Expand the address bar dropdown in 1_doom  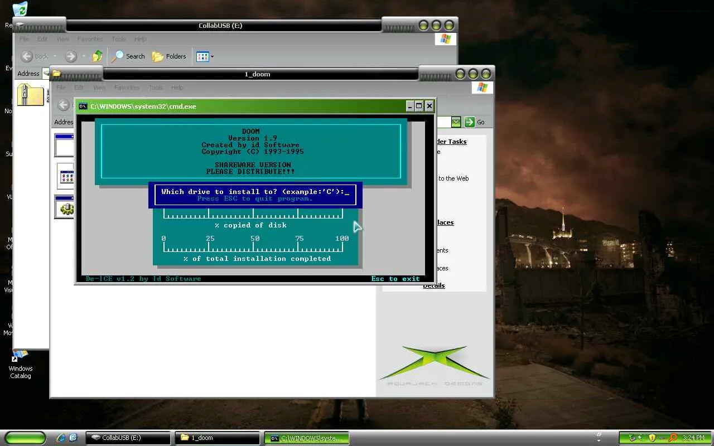pos(456,122)
